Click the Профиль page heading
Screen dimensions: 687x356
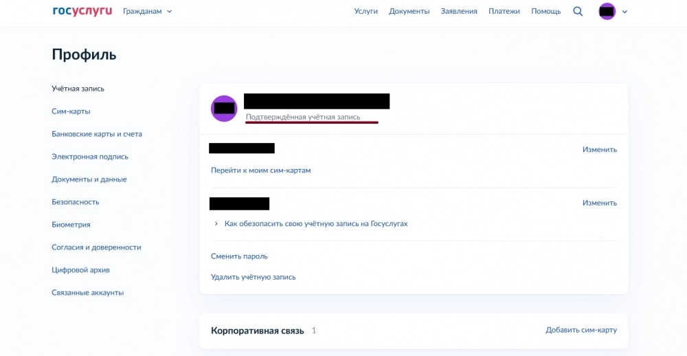tap(84, 54)
